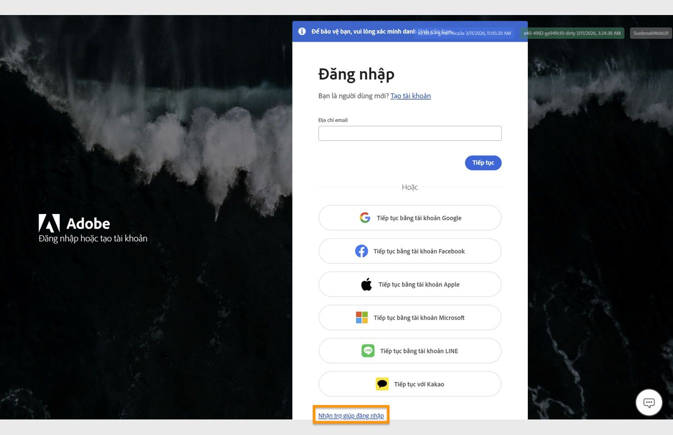Image resolution: width=673 pixels, height=435 pixels.
Task: Choose "Tiếp tục bằng tài khoản Facebook"
Action: [x=410, y=251]
